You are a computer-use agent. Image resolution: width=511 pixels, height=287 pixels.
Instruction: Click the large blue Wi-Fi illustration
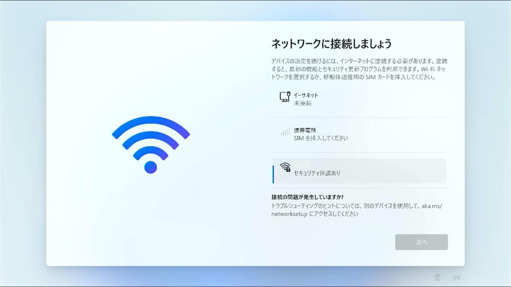[x=151, y=145]
